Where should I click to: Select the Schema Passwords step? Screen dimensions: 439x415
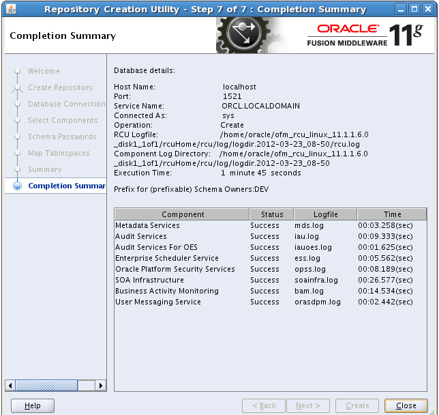tap(62, 137)
